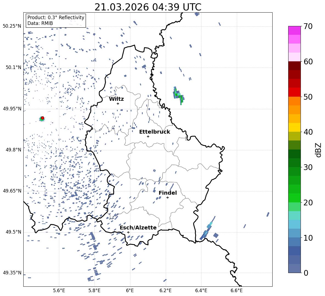Viewport: 325px width, 296px height.
Task: Click the 5.8°E longitude label
Action: tap(94, 291)
